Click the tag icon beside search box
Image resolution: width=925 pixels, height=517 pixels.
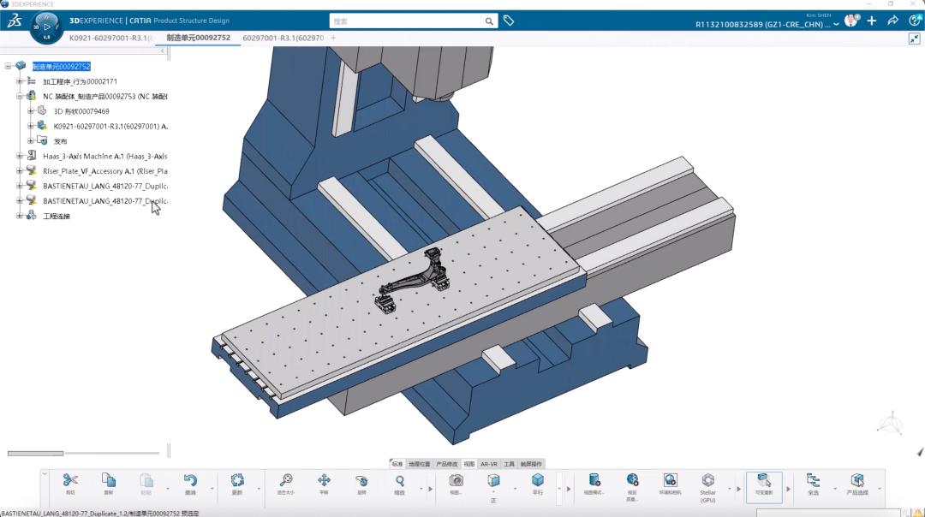click(x=509, y=21)
